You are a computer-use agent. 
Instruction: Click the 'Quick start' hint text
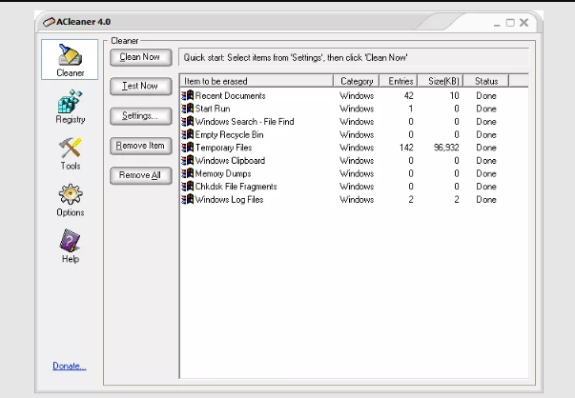point(296,57)
